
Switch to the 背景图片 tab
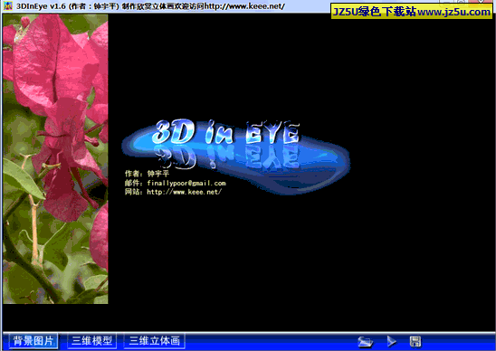pos(33,341)
